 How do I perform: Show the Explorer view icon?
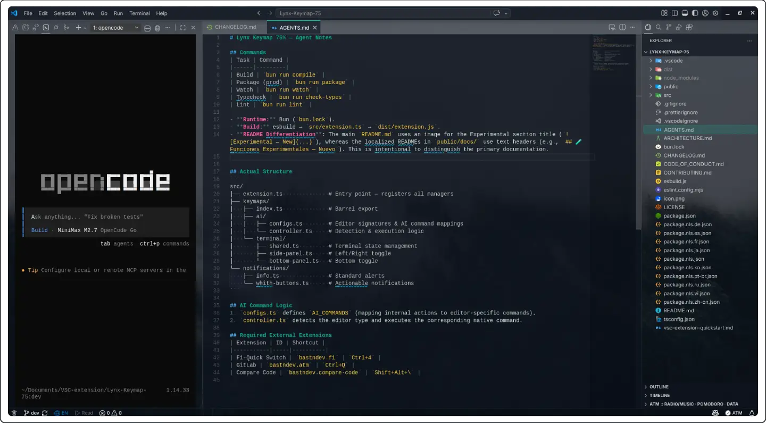(x=648, y=27)
